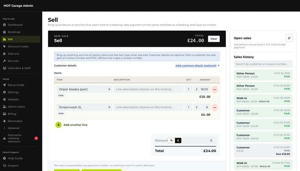Click the Calendars & Staff people icon
The image size is (300, 171).
[x=4, y=68]
